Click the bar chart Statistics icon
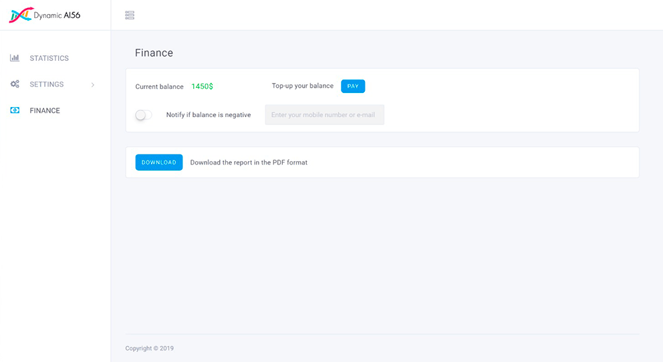 click(15, 58)
